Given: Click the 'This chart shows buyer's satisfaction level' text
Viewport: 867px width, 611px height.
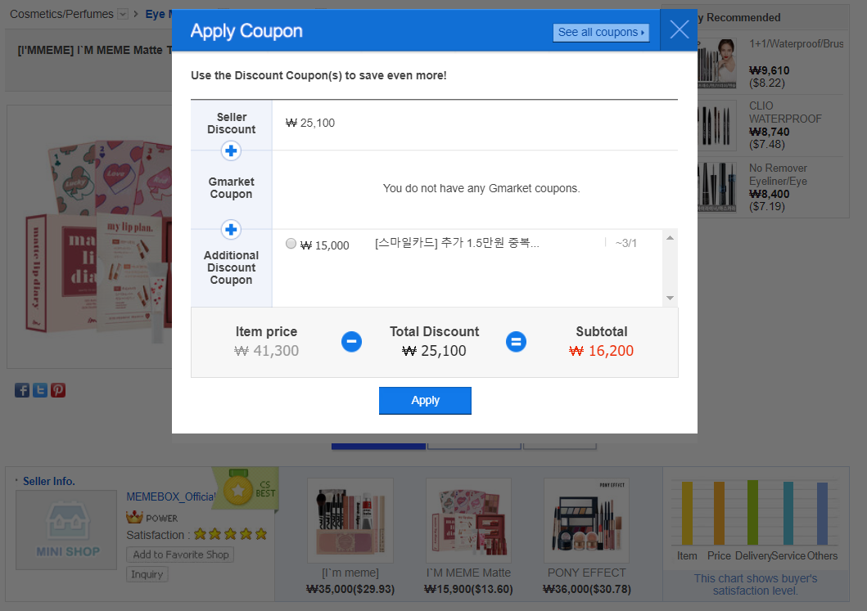Looking at the screenshot, I should [756, 585].
